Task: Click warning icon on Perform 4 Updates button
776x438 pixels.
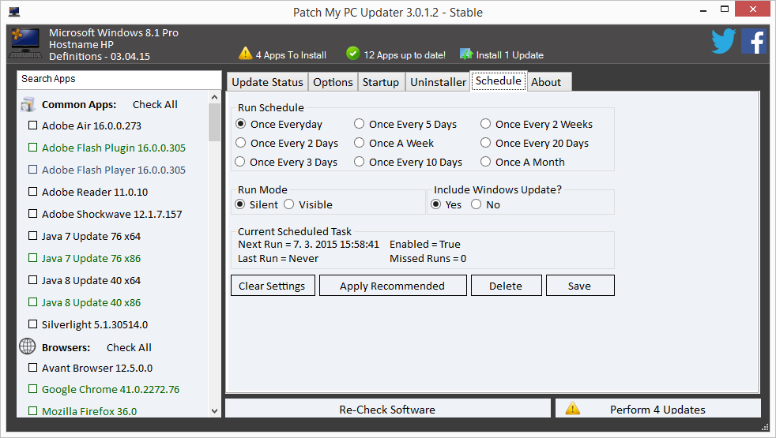Action: click(573, 408)
